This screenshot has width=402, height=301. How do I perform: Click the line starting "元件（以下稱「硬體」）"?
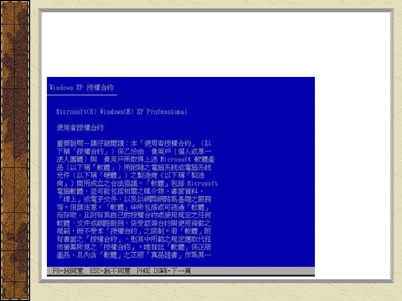pos(131,176)
